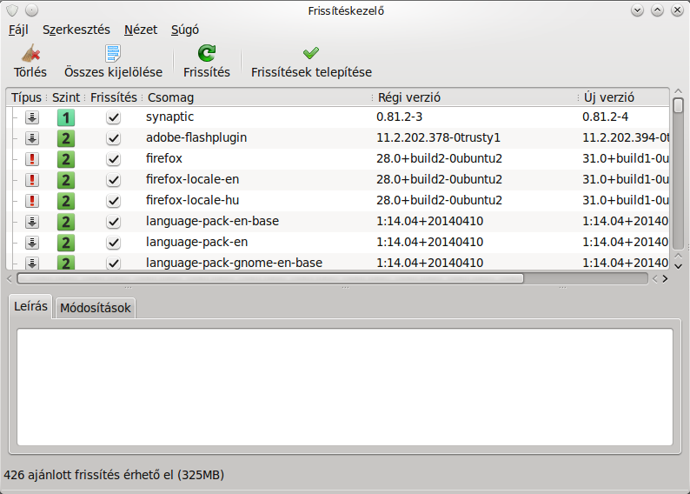
Task: Sort by the Régi verzió column header
Action: 475,97
